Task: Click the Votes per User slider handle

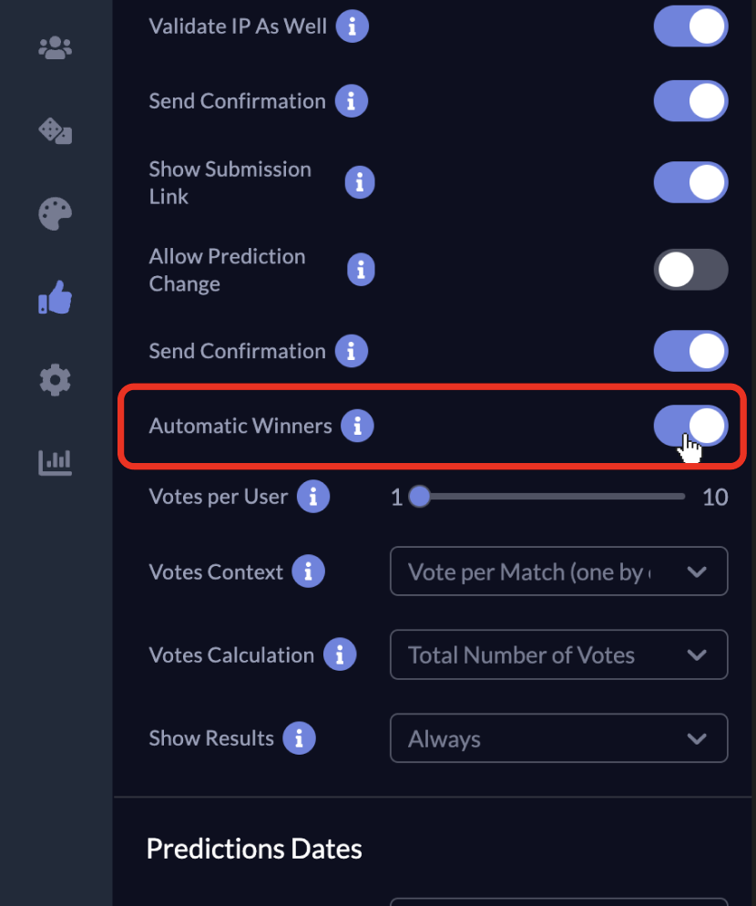Action: pyautogui.click(x=419, y=497)
